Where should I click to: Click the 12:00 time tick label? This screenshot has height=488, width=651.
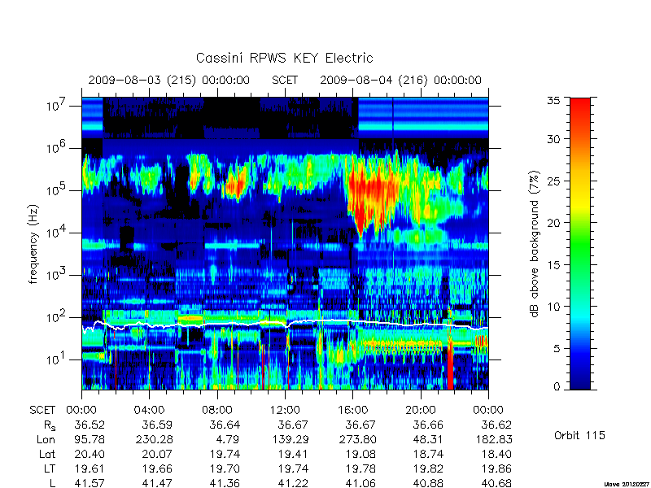(x=285, y=410)
